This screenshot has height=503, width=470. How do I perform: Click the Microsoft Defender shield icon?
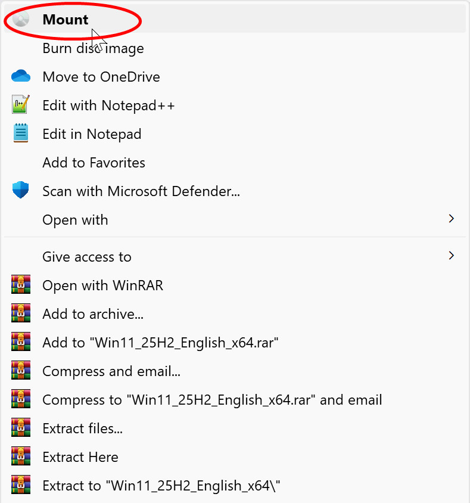pyautogui.click(x=21, y=191)
